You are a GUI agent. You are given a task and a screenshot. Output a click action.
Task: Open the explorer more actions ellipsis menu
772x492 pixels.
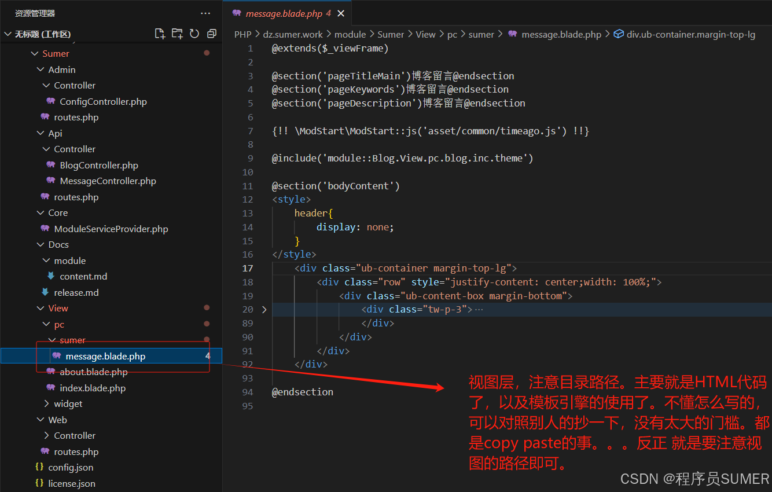[205, 13]
